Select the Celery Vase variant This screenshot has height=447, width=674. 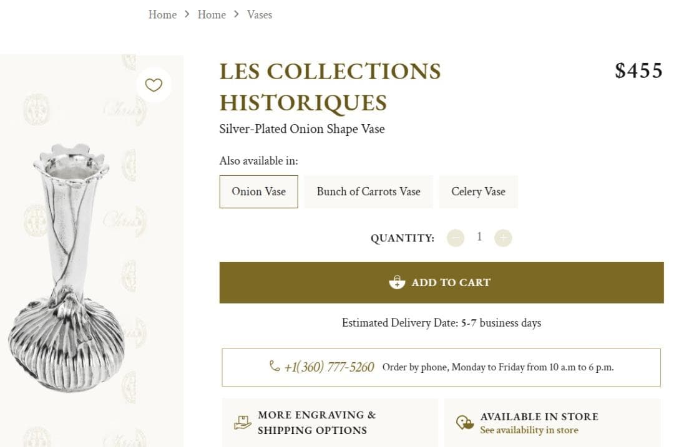[478, 191]
